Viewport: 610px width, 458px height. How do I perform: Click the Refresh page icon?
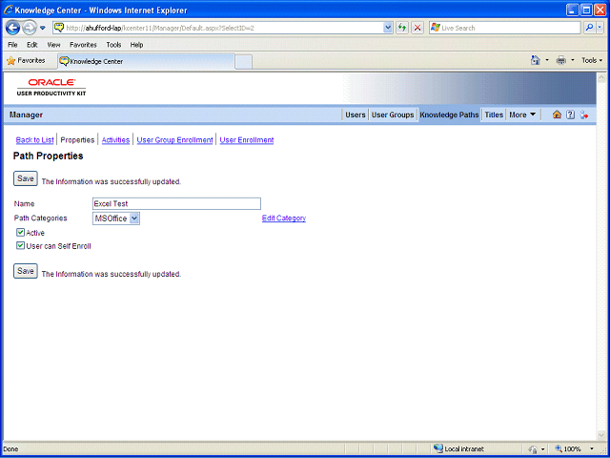pyautogui.click(x=402, y=28)
